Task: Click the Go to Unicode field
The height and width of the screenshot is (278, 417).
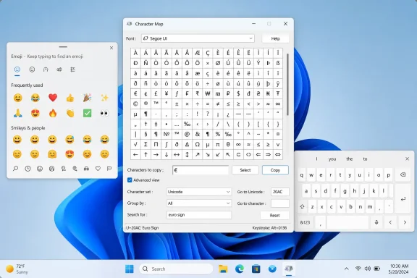Action: 280,192
